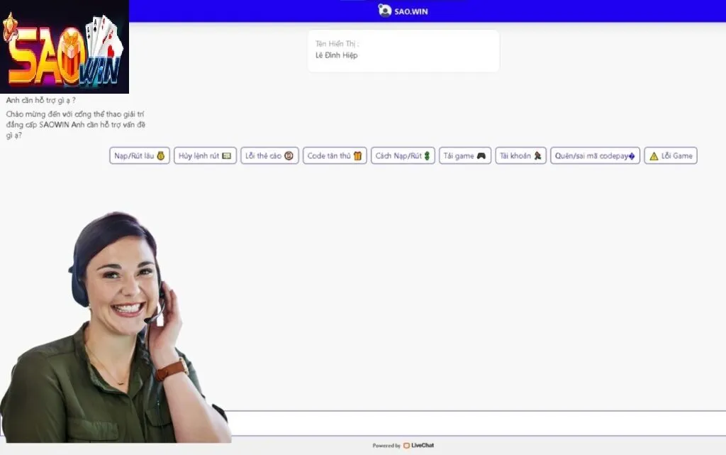Screen dimensions: 726x455
Task: Click the Lê Đình Hiệp display name card
Action: click(403, 50)
